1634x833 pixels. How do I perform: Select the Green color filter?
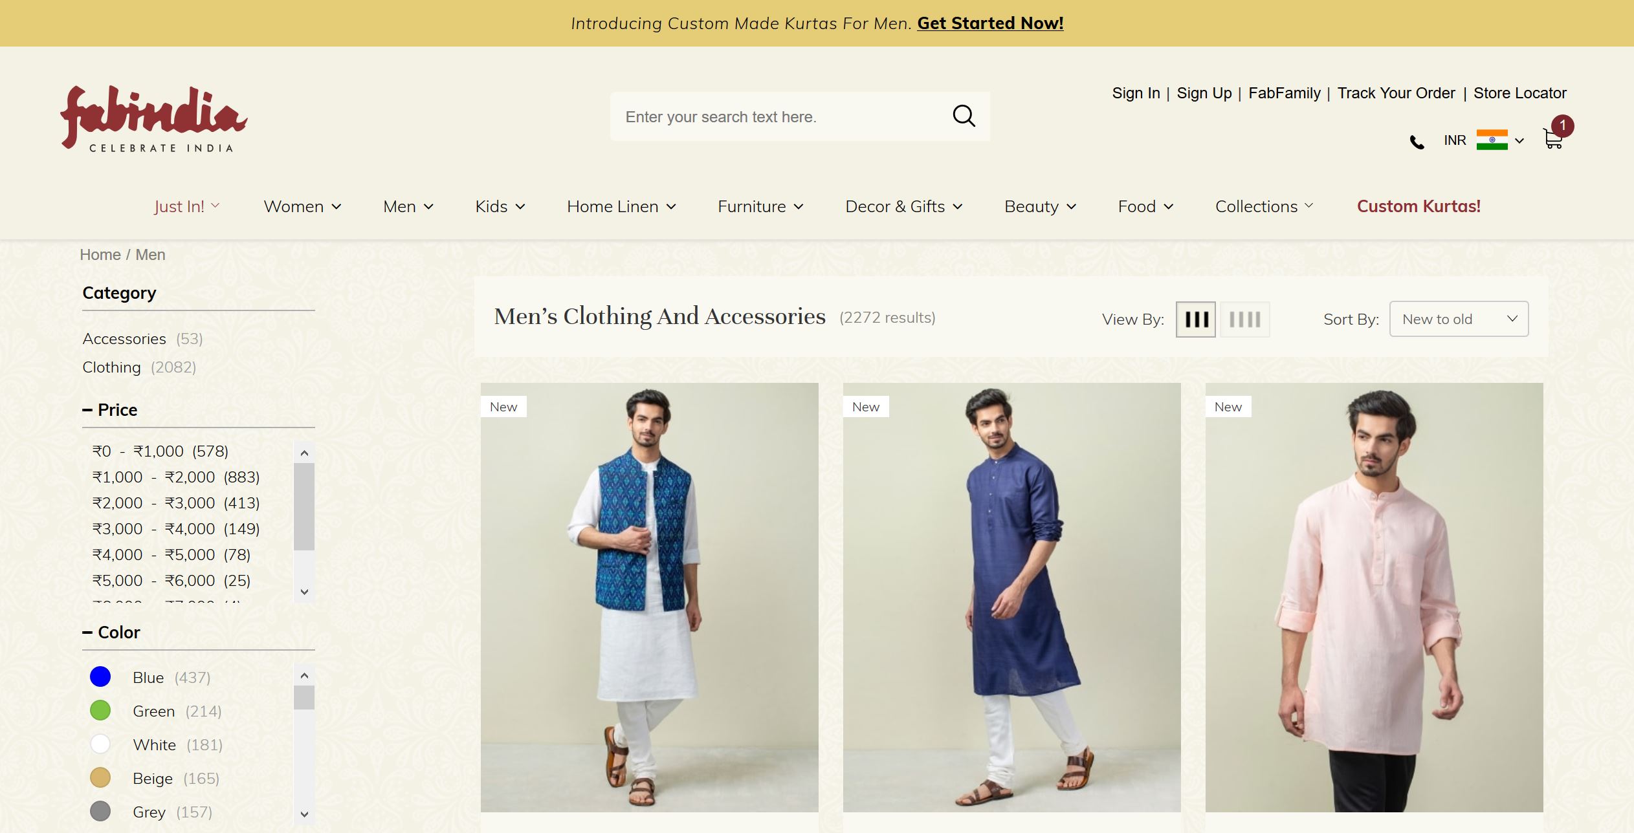[x=100, y=711]
